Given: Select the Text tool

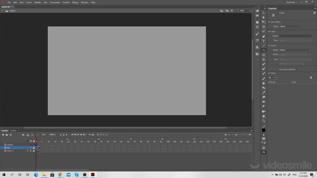Looking at the screenshot, I should 264,41.
